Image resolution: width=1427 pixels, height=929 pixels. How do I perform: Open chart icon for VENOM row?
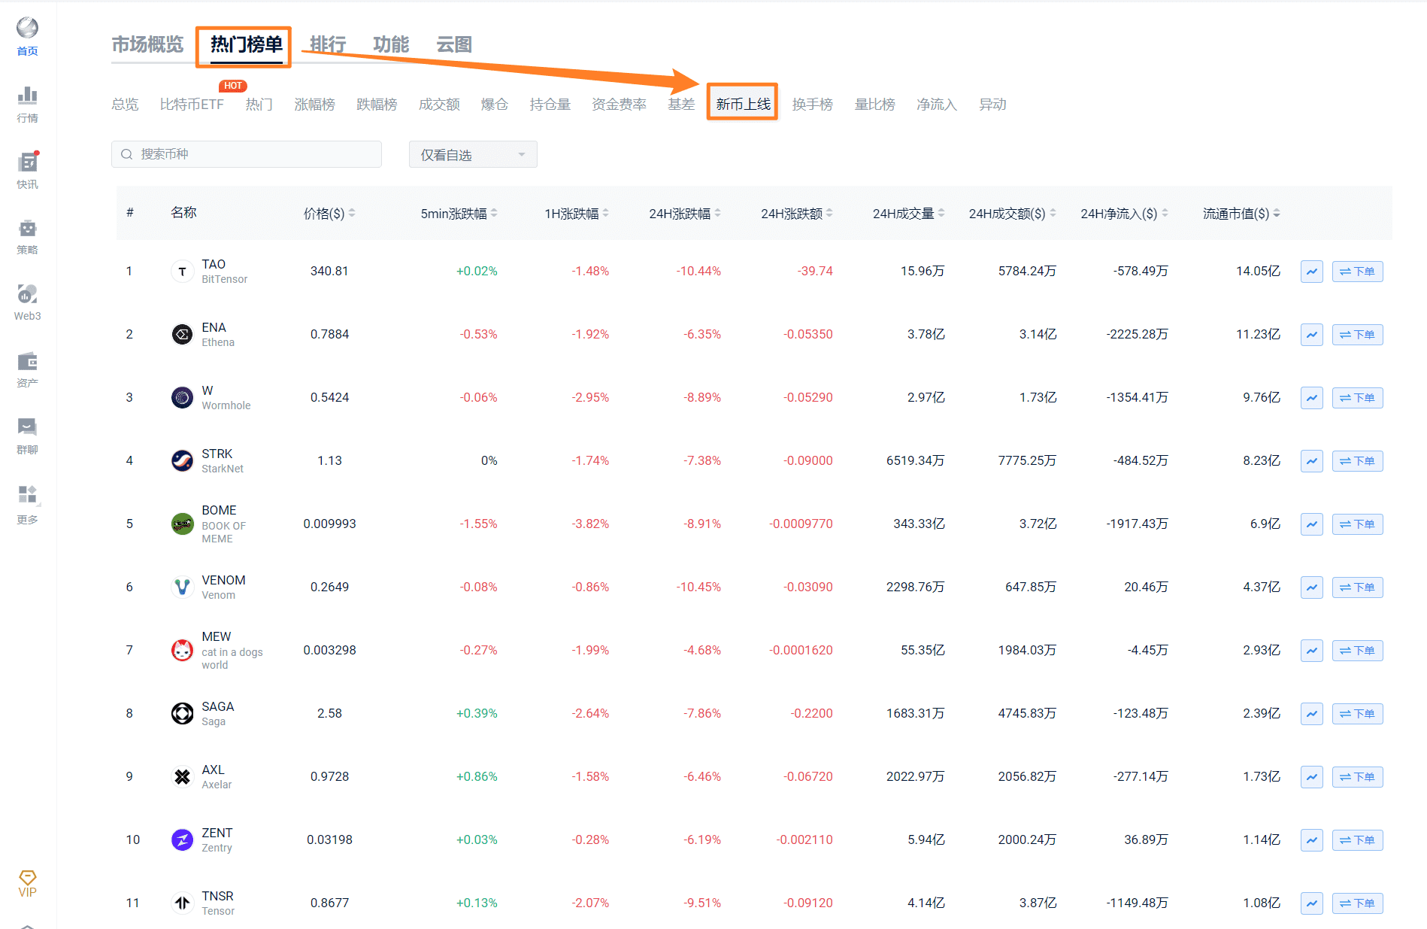point(1312,587)
